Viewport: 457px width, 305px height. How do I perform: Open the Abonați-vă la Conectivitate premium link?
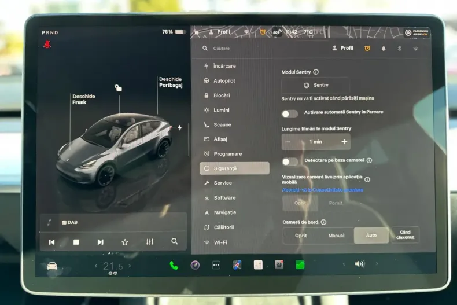[323, 190]
